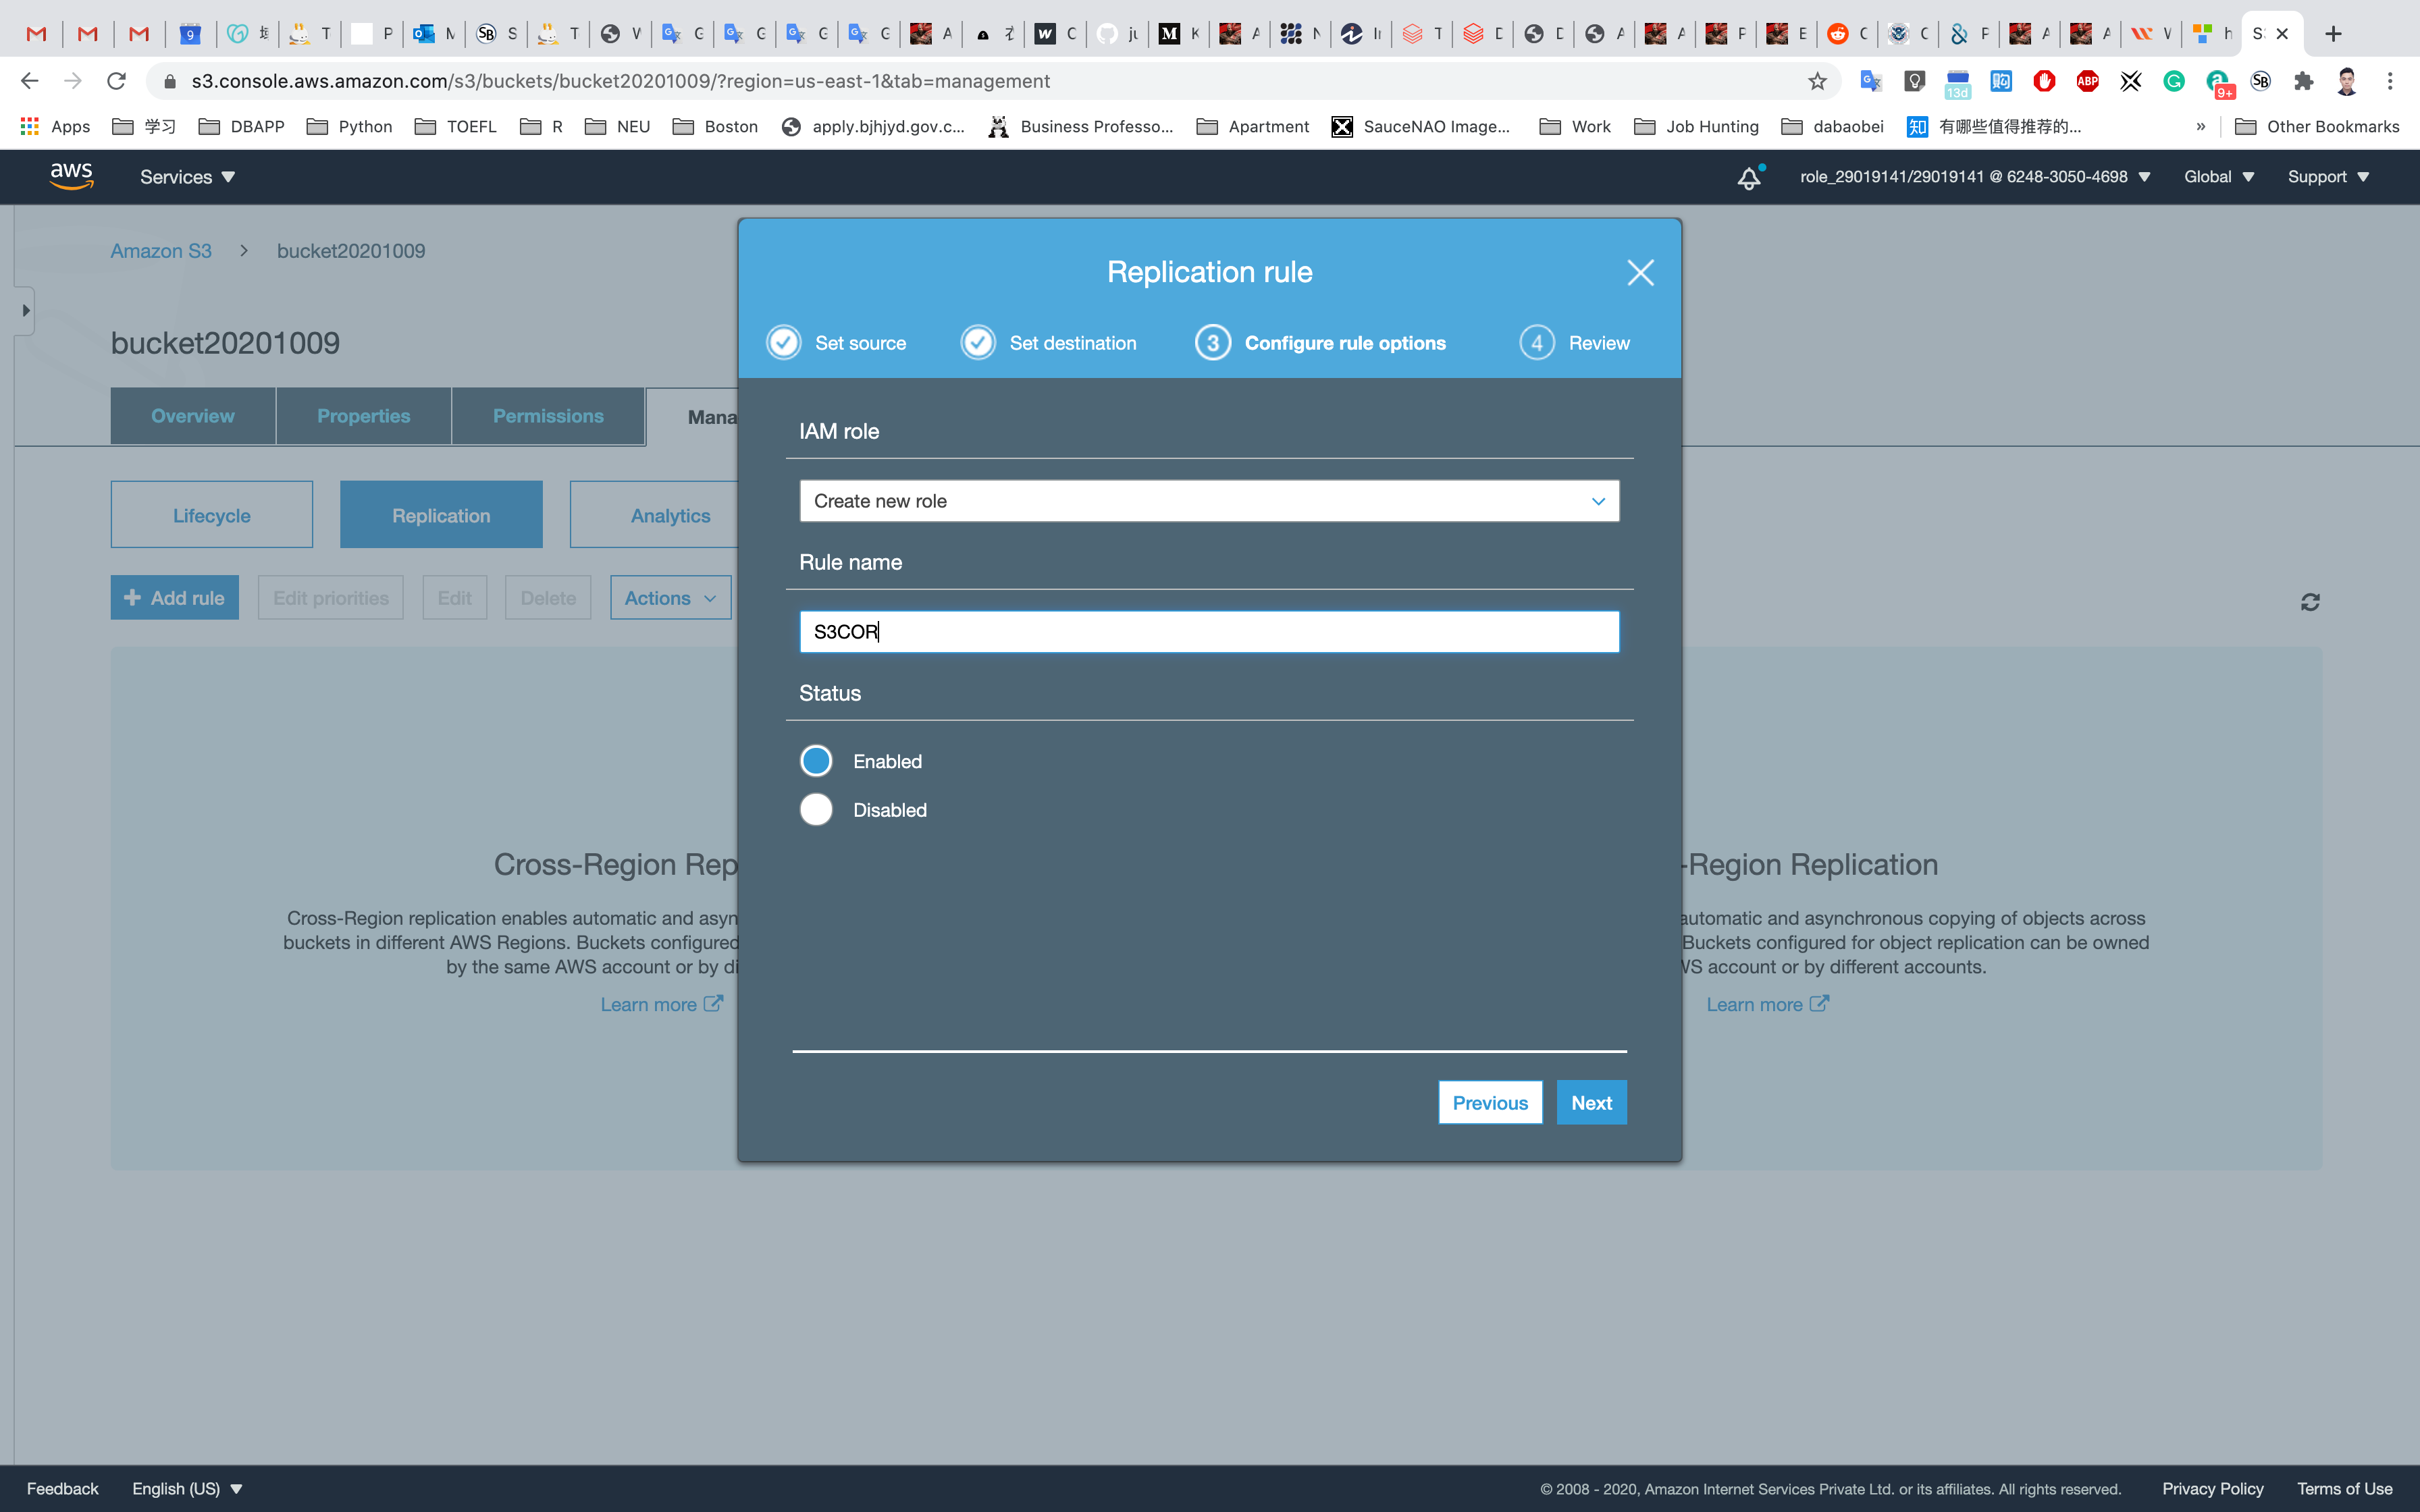This screenshot has width=2420, height=1512.
Task: Select the Enabled status radio button
Action: pos(816,761)
